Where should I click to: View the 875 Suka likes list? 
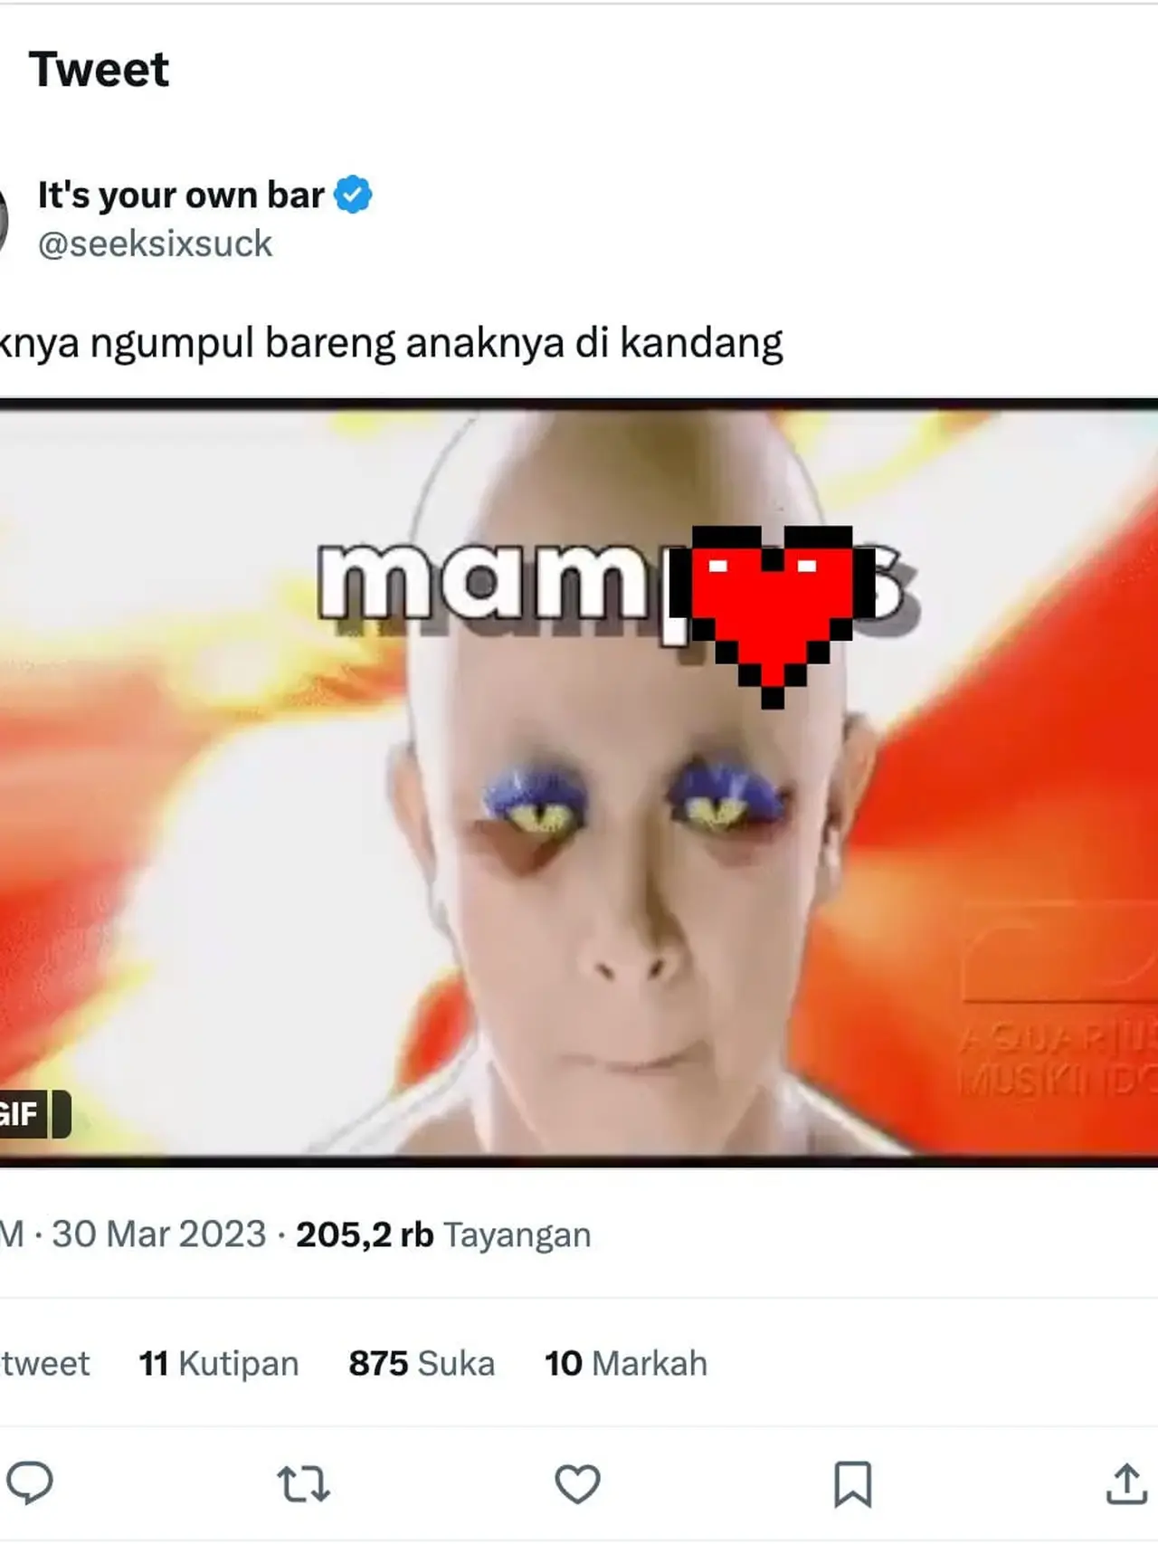422,1363
